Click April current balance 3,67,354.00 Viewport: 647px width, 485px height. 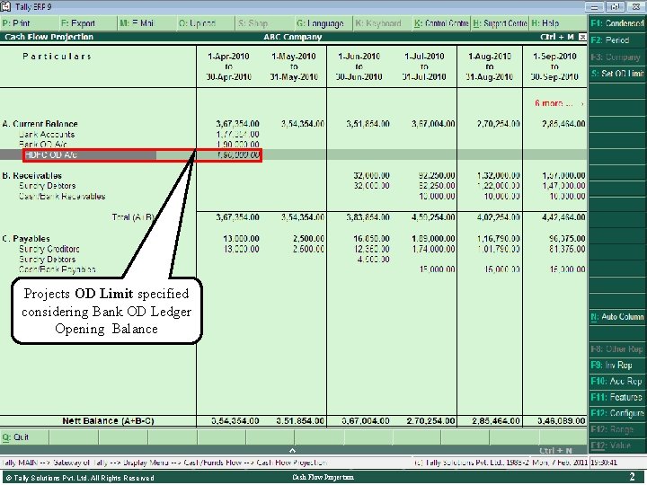237,124
